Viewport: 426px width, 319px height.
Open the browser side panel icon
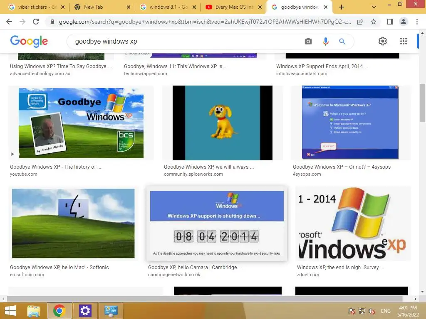pos(390,22)
